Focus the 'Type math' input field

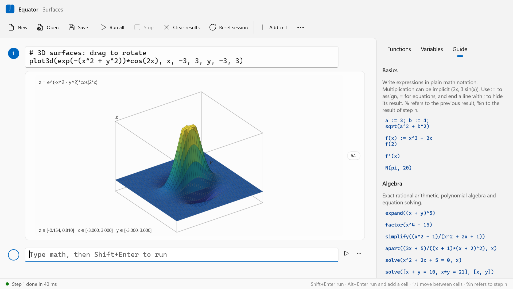click(182, 254)
